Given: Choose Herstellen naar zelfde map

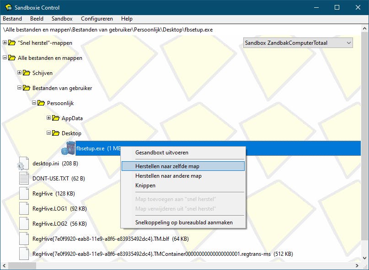Looking at the screenshot, I should [x=183, y=166].
